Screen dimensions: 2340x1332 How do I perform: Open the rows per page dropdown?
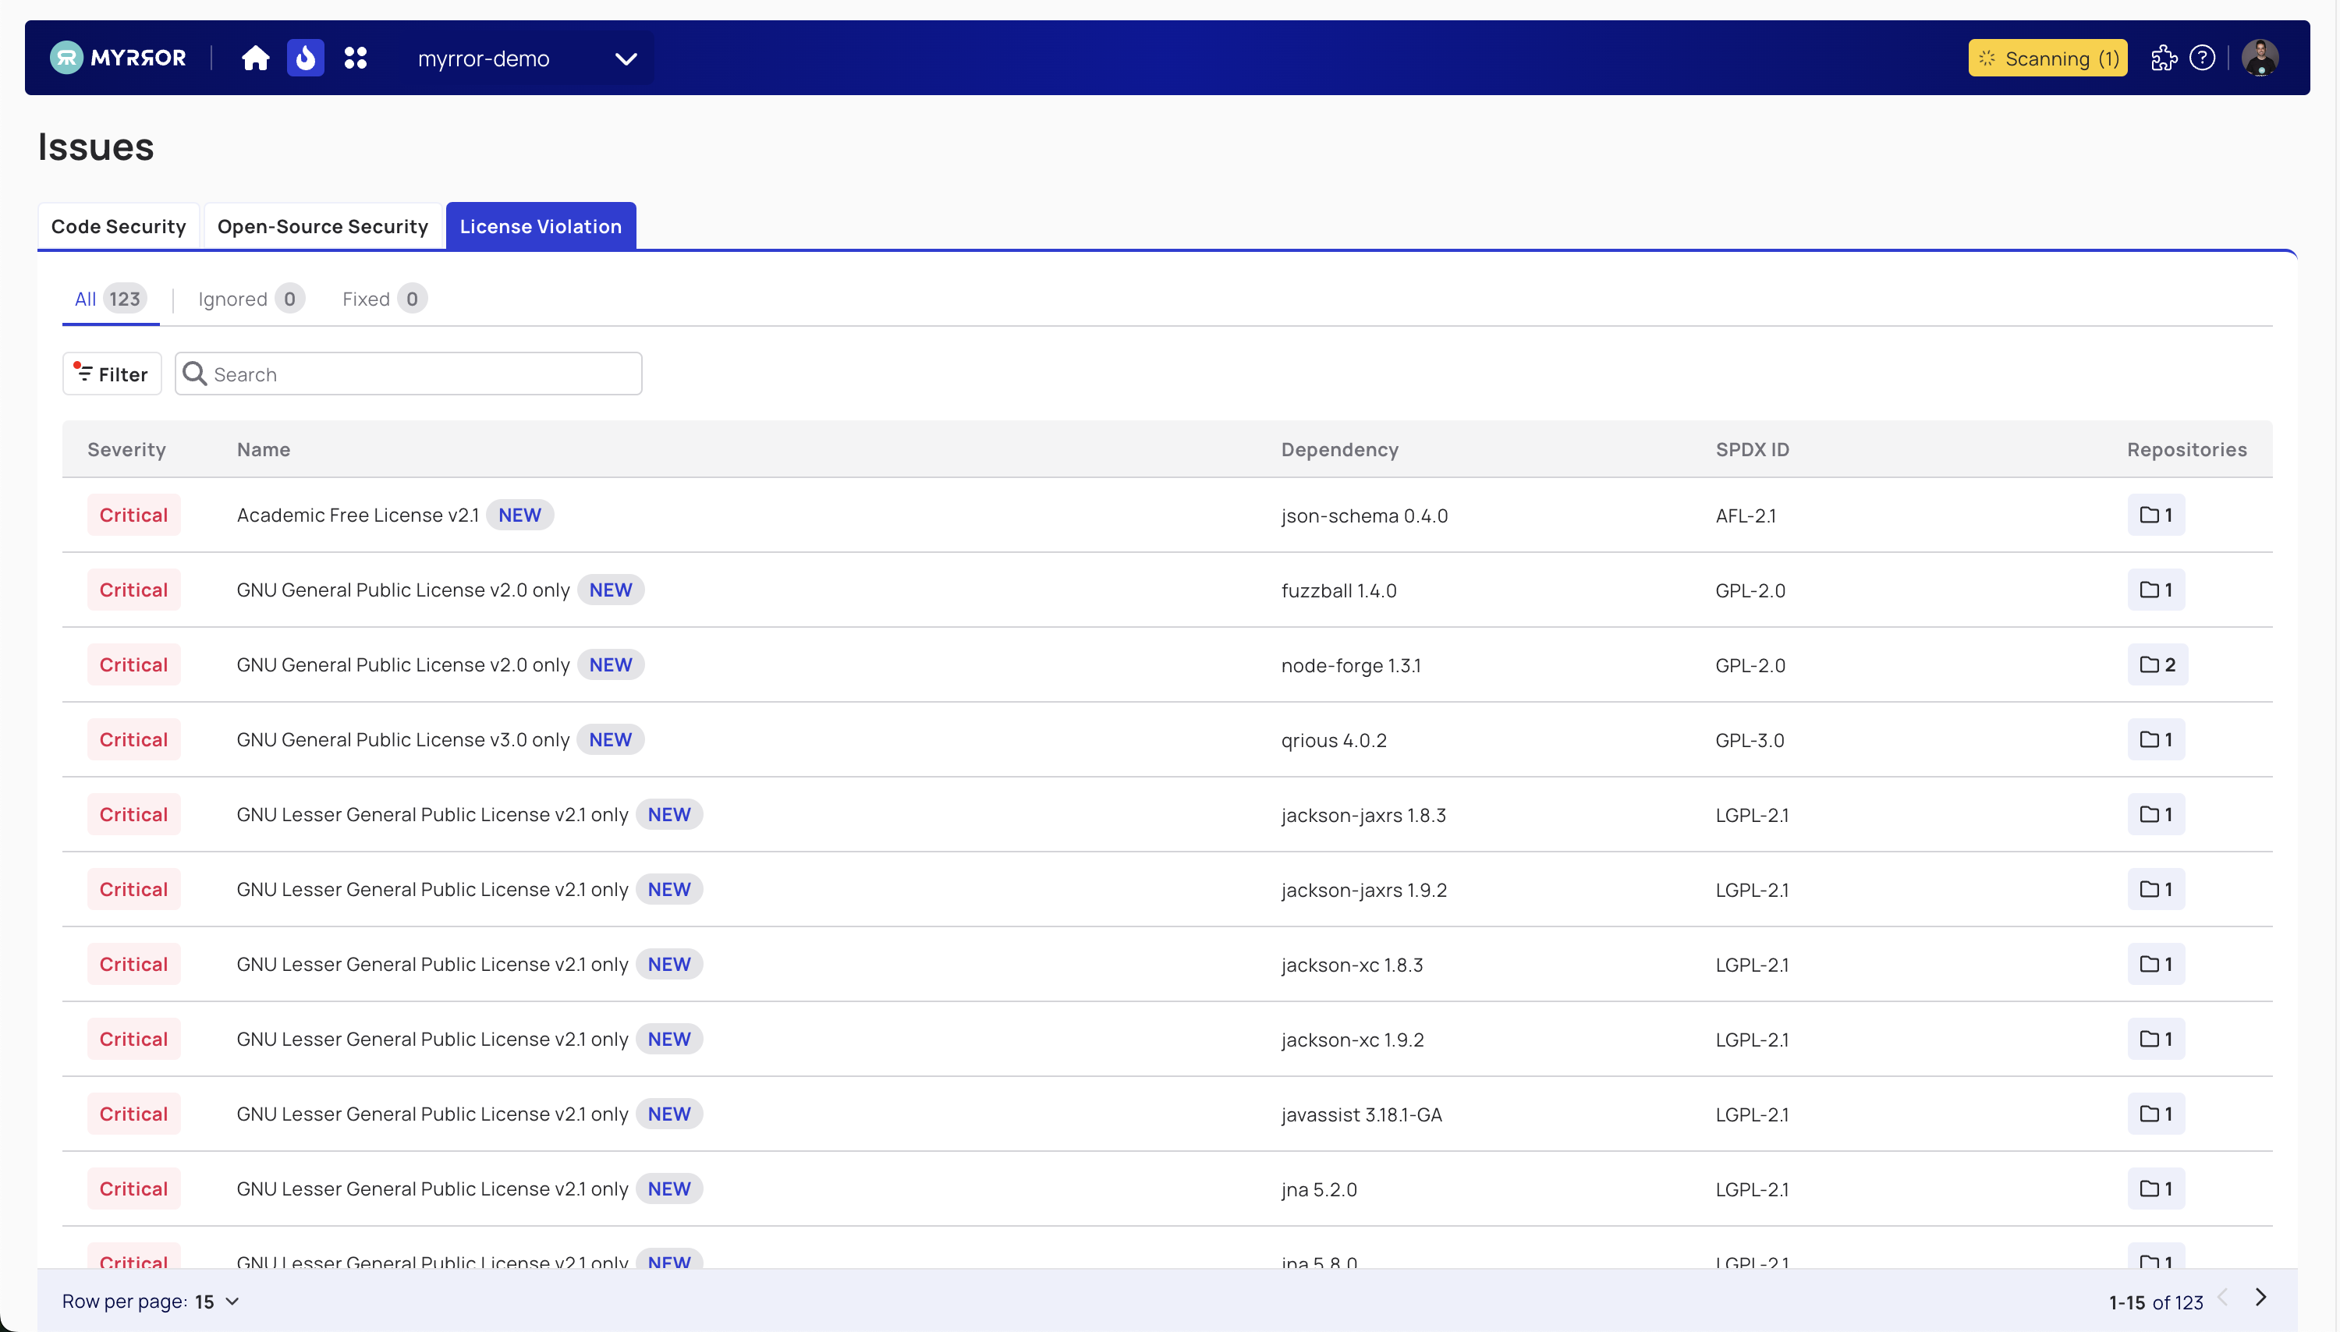[x=232, y=1302]
